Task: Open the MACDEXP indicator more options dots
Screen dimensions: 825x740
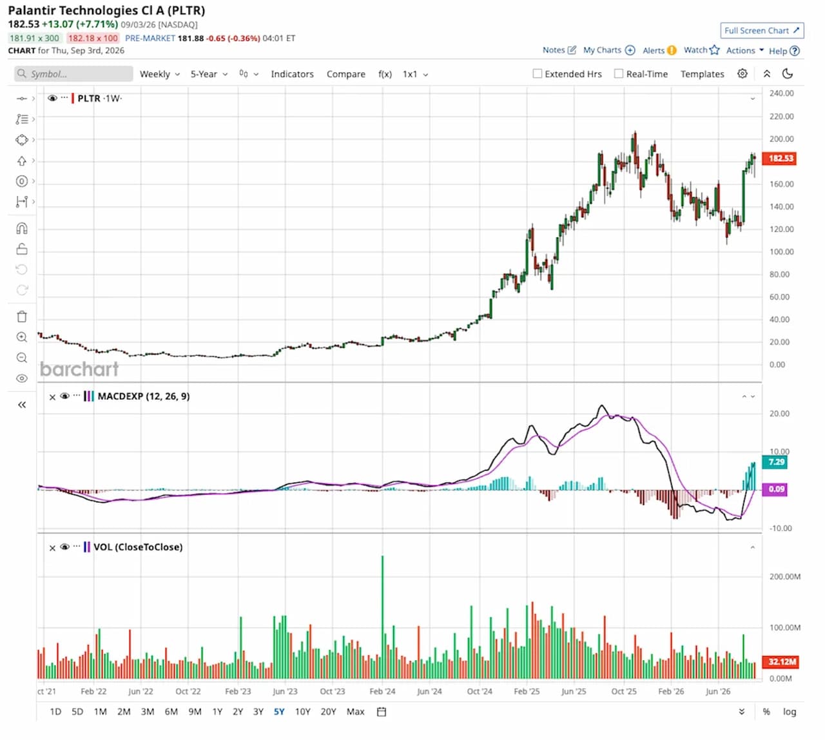Action: 76,396
